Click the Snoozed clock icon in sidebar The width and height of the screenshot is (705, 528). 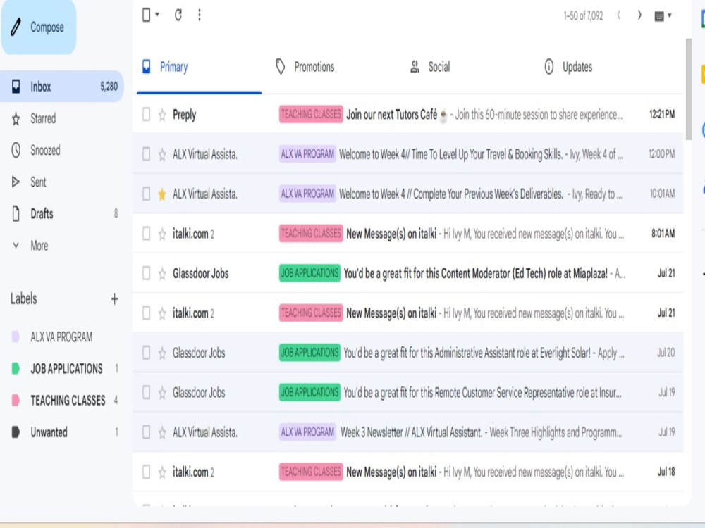[x=16, y=150]
